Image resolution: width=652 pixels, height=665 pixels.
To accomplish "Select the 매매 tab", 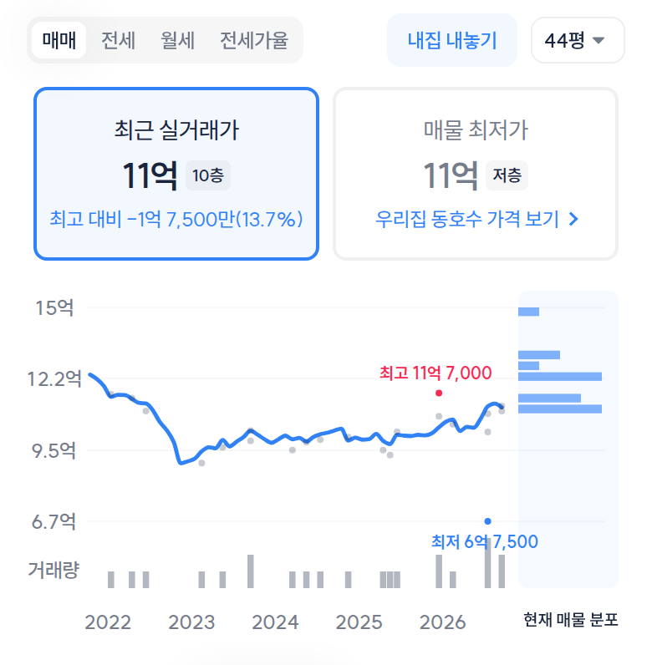I will coord(59,40).
